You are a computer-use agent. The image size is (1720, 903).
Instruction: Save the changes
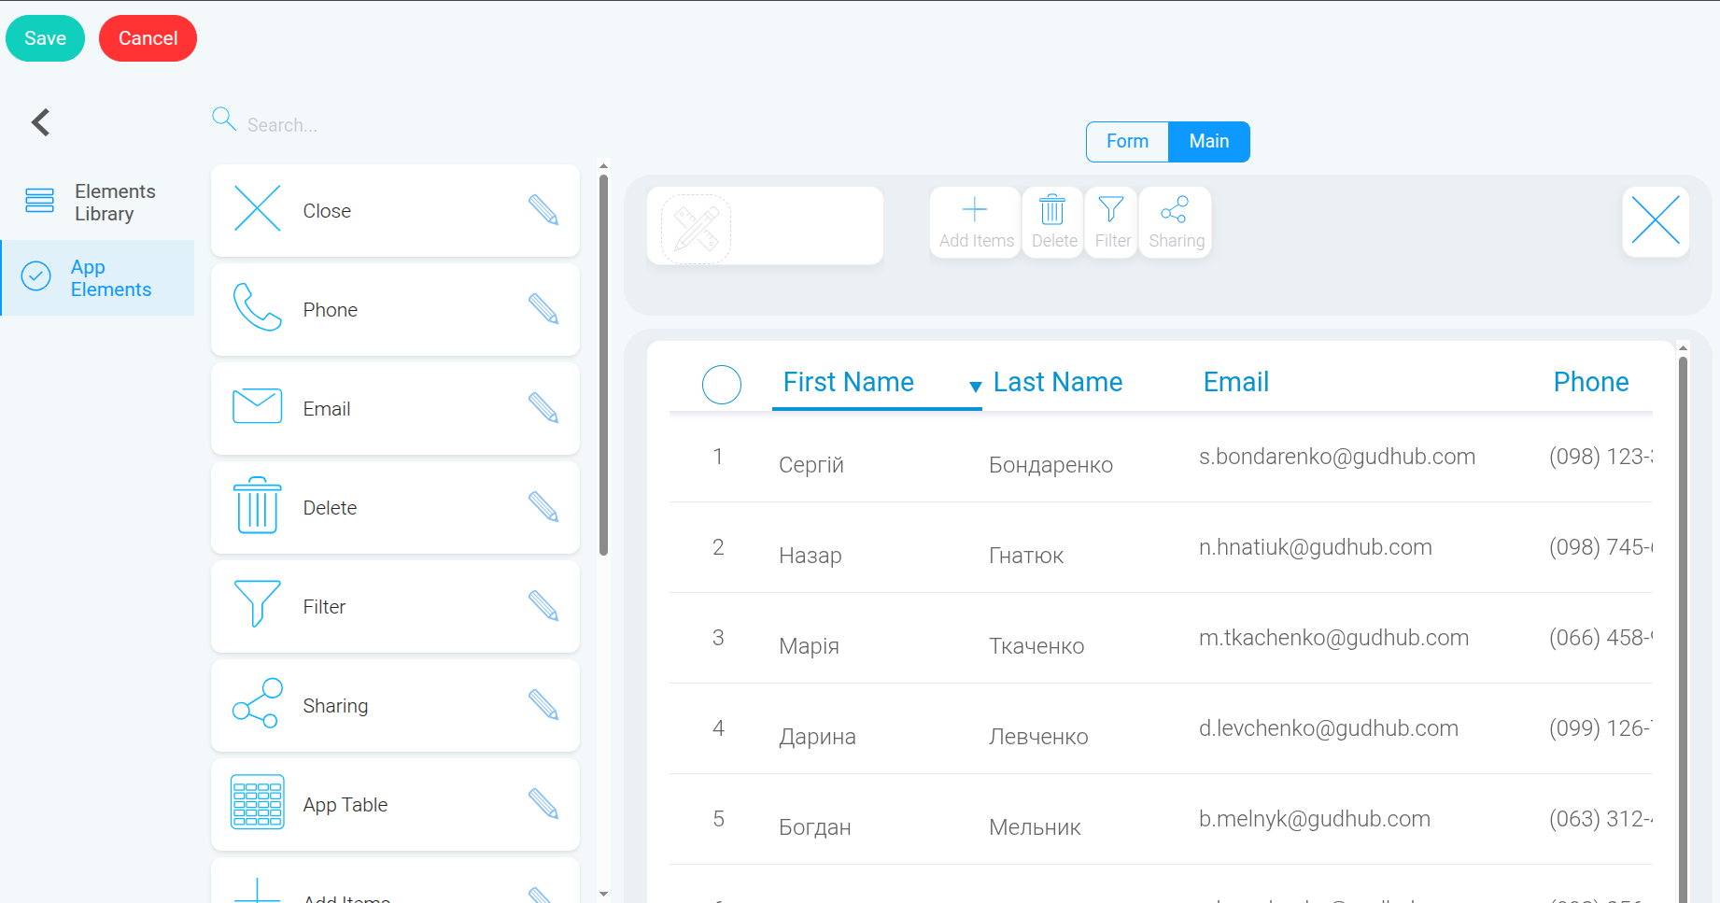[x=45, y=38]
